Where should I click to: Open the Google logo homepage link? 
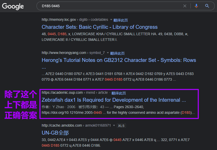click(13, 6)
